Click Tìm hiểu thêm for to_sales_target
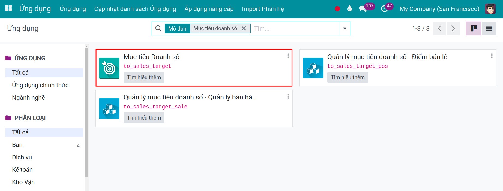Screen dimensions: 503x191 point(144,77)
